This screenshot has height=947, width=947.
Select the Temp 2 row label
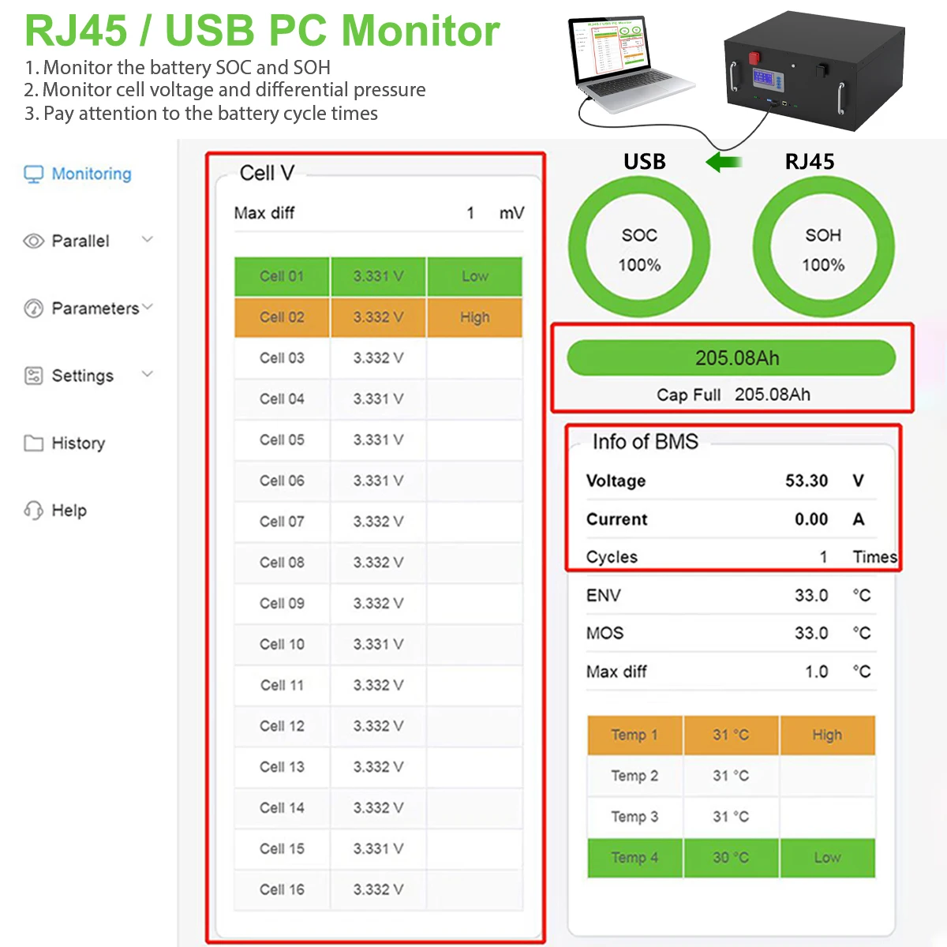click(x=634, y=777)
